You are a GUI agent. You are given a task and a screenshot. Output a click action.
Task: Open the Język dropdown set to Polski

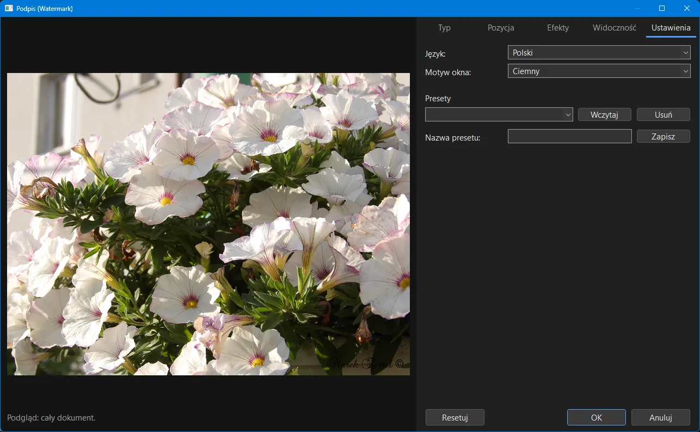(599, 53)
